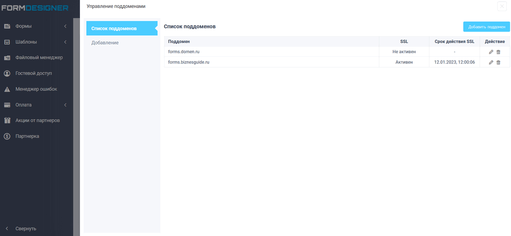Open the Добавление tab
The height and width of the screenshot is (236, 511).
pos(105,43)
